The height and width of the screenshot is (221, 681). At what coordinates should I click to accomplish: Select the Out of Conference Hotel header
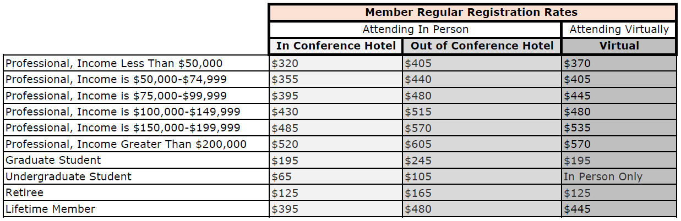click(482, 46)
